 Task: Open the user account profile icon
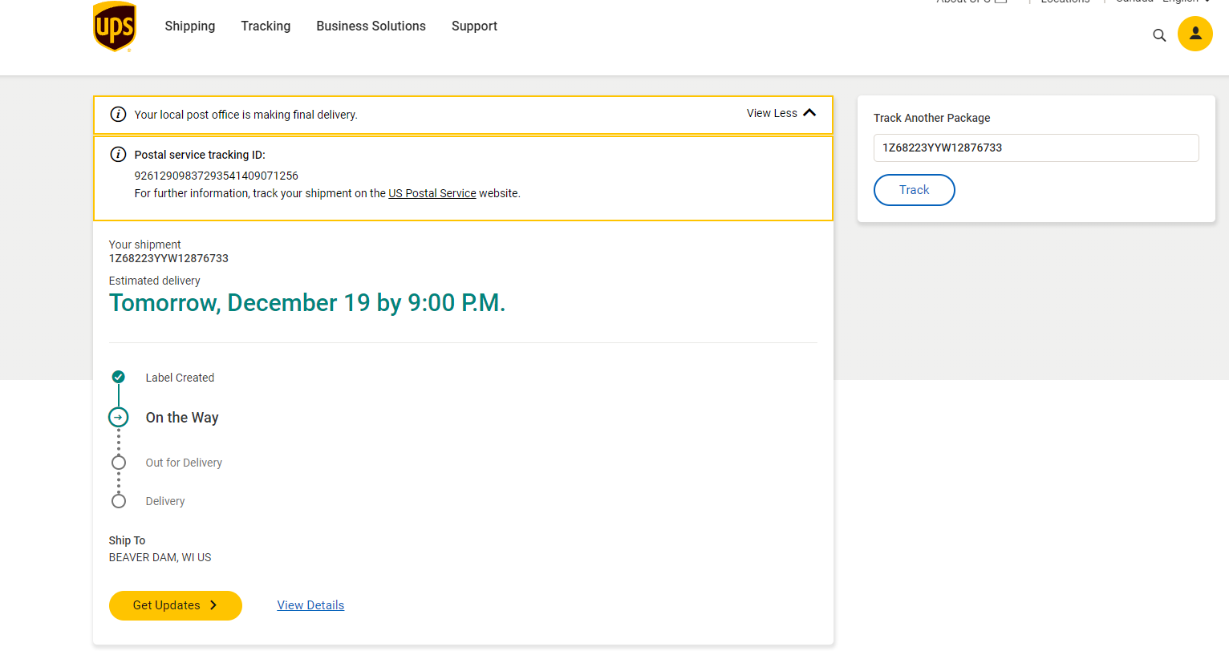(x=1195, y=34)
